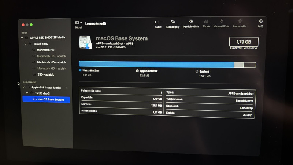Image resolution: width=293 pixels, height=165 pixels.
Task: Click the green zoom window button
Action: pos(31,25)
